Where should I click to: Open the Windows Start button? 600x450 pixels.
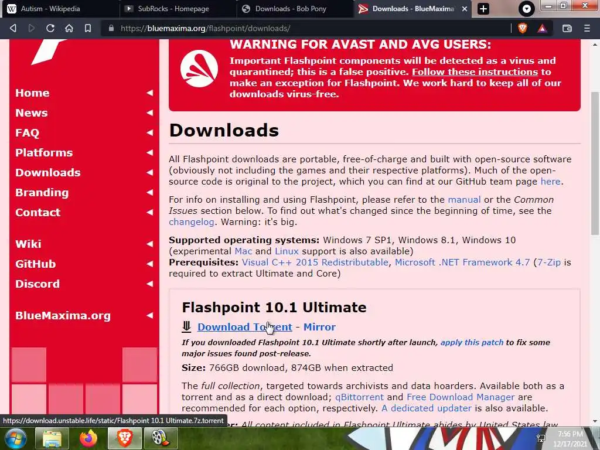tap(14, 438)
